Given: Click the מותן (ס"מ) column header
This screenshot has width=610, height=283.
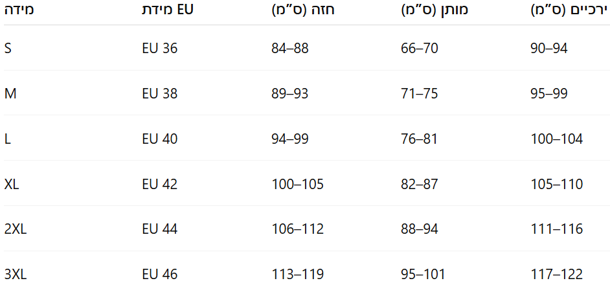Looking at the screenshot, I should 434,10.
